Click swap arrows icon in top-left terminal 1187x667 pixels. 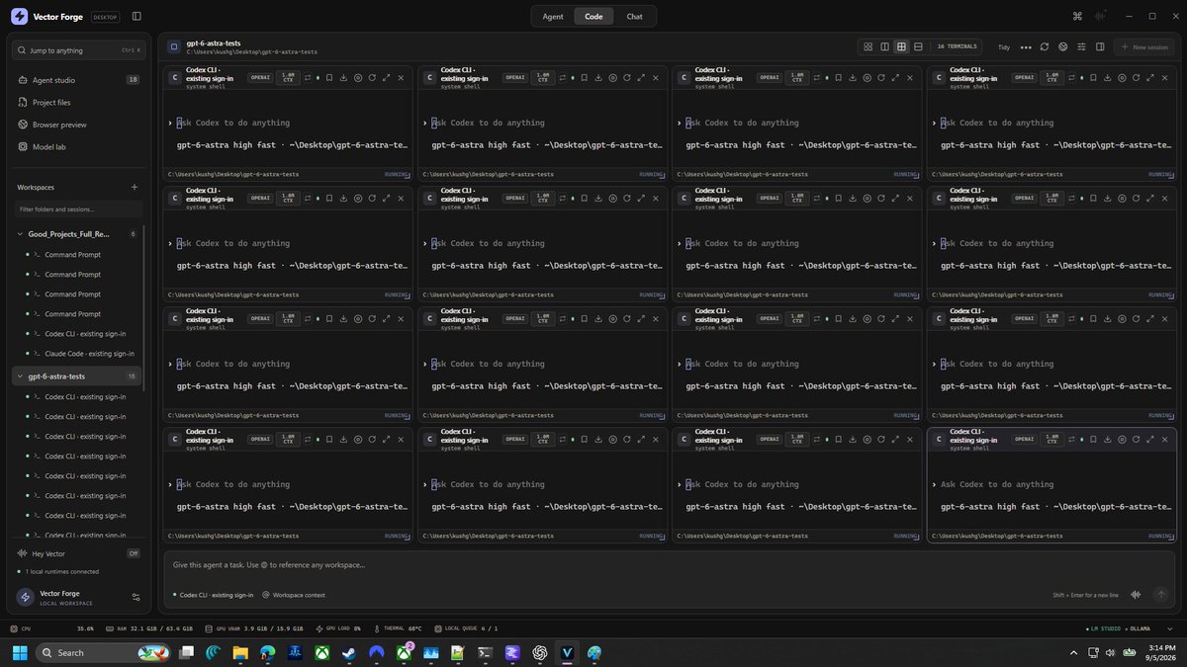(x=308, y=77)
